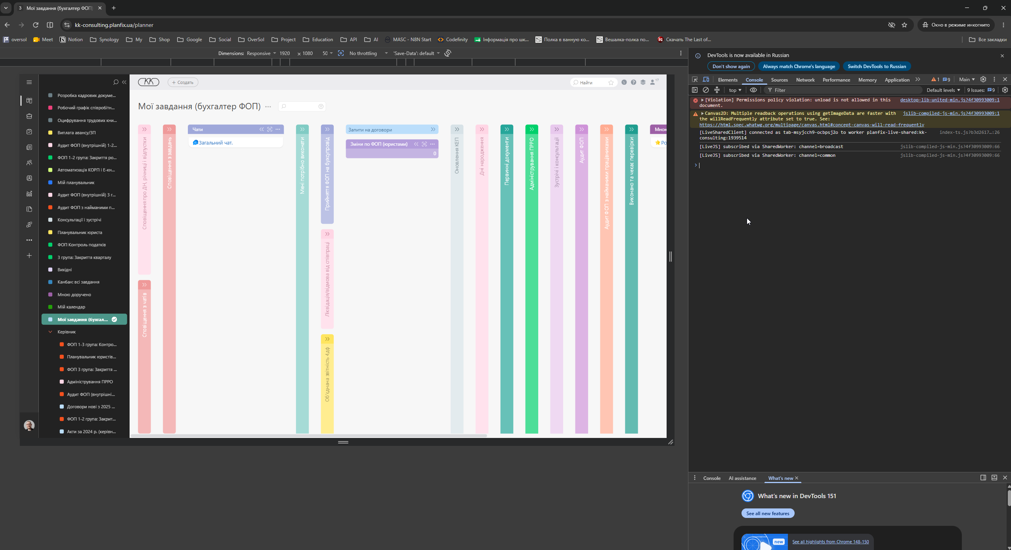Click See all new features button
The image size is (1011, 550).
[768, 513]
